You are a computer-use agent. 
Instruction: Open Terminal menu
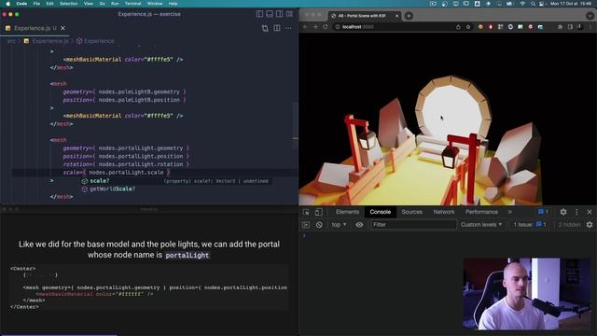132,4
